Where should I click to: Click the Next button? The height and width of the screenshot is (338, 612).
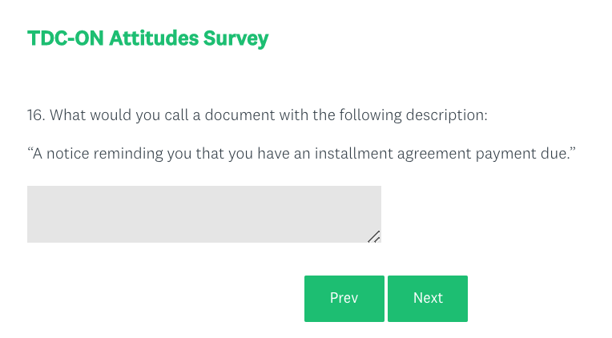[x=427, y=298]
